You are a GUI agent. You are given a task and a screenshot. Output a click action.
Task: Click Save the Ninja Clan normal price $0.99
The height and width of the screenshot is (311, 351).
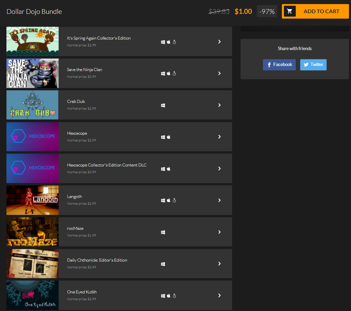point(81,77)
